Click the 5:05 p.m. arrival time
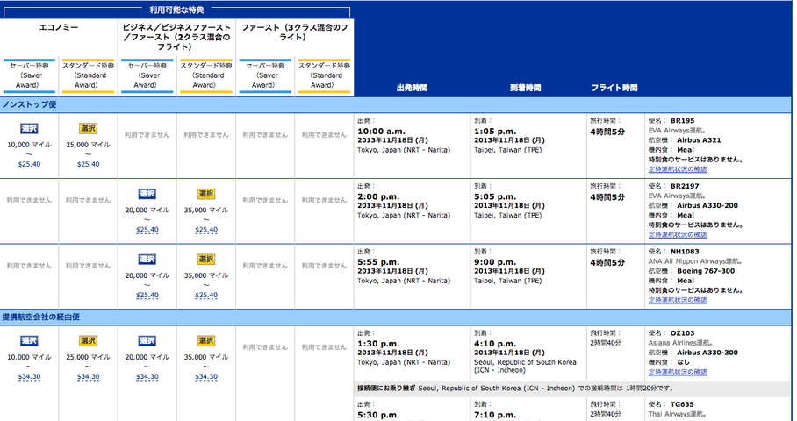Image resolution: width=797 pixels, height=421 pixels. 496,197
